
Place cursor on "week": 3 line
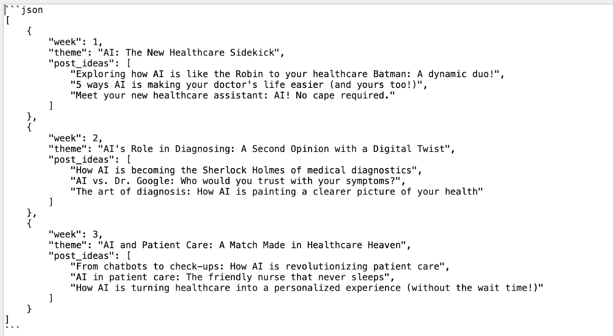[75, 234]
